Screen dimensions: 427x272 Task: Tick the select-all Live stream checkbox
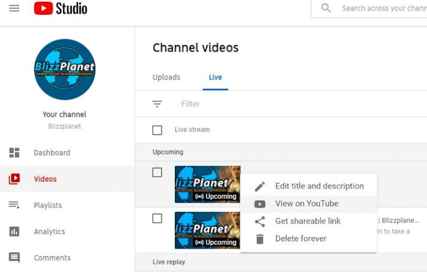click(157, 130)
